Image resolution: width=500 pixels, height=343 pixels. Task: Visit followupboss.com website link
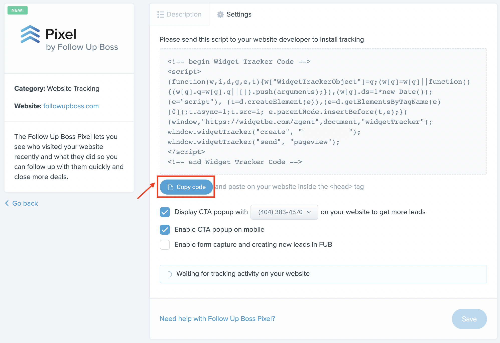tap(71, 106)
